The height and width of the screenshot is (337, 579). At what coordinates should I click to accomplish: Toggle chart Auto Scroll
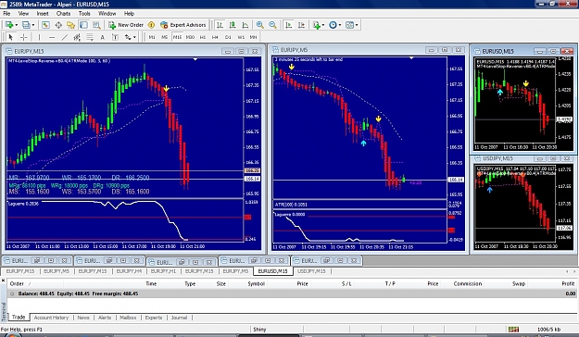pyautogui.click(x=289, y=25)
